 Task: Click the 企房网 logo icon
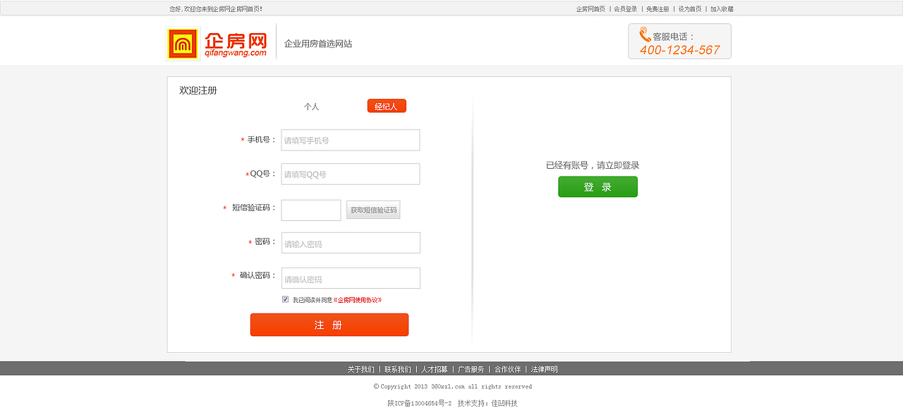[183, 44]
